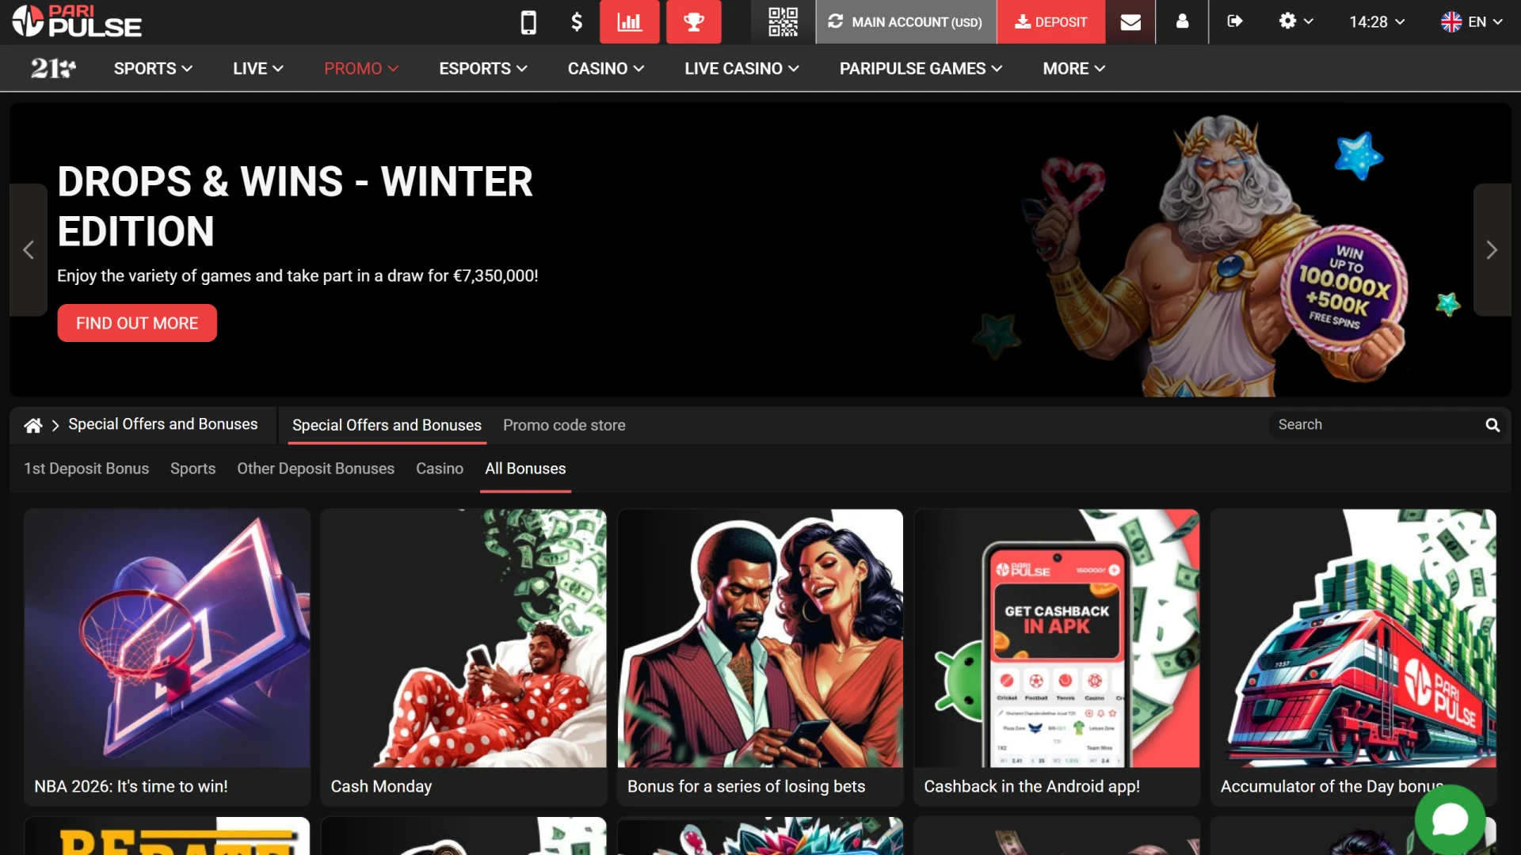
Task: Click the logout arrow icon
Action: 1234,22
